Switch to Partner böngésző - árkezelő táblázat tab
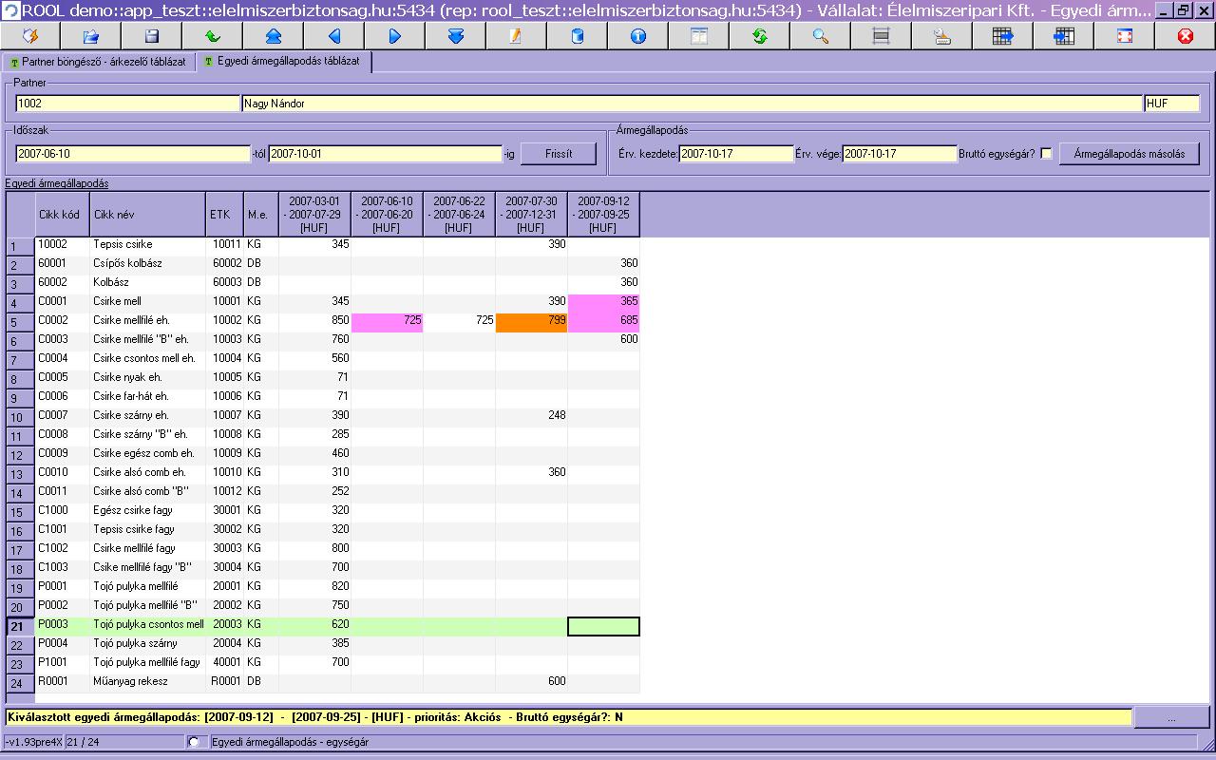The height and width of the screenshot is (760, 1216). [98, 62]
